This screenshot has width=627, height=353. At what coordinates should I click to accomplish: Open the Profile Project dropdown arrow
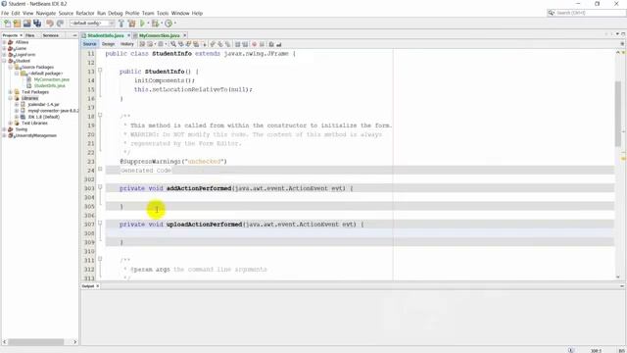[x=175, y=24]
